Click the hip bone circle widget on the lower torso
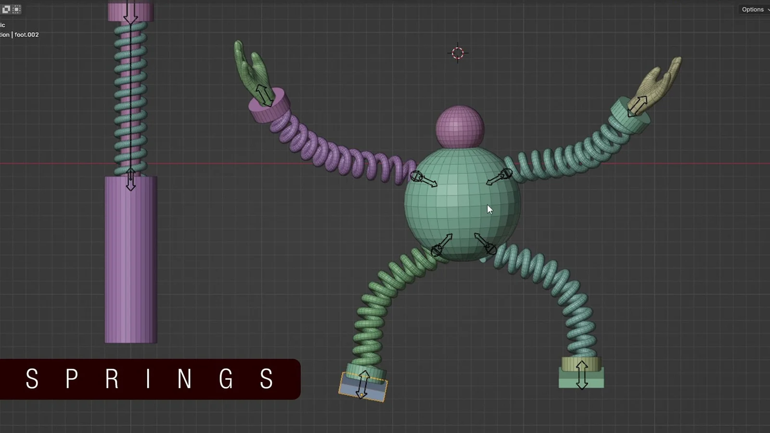 437,251
